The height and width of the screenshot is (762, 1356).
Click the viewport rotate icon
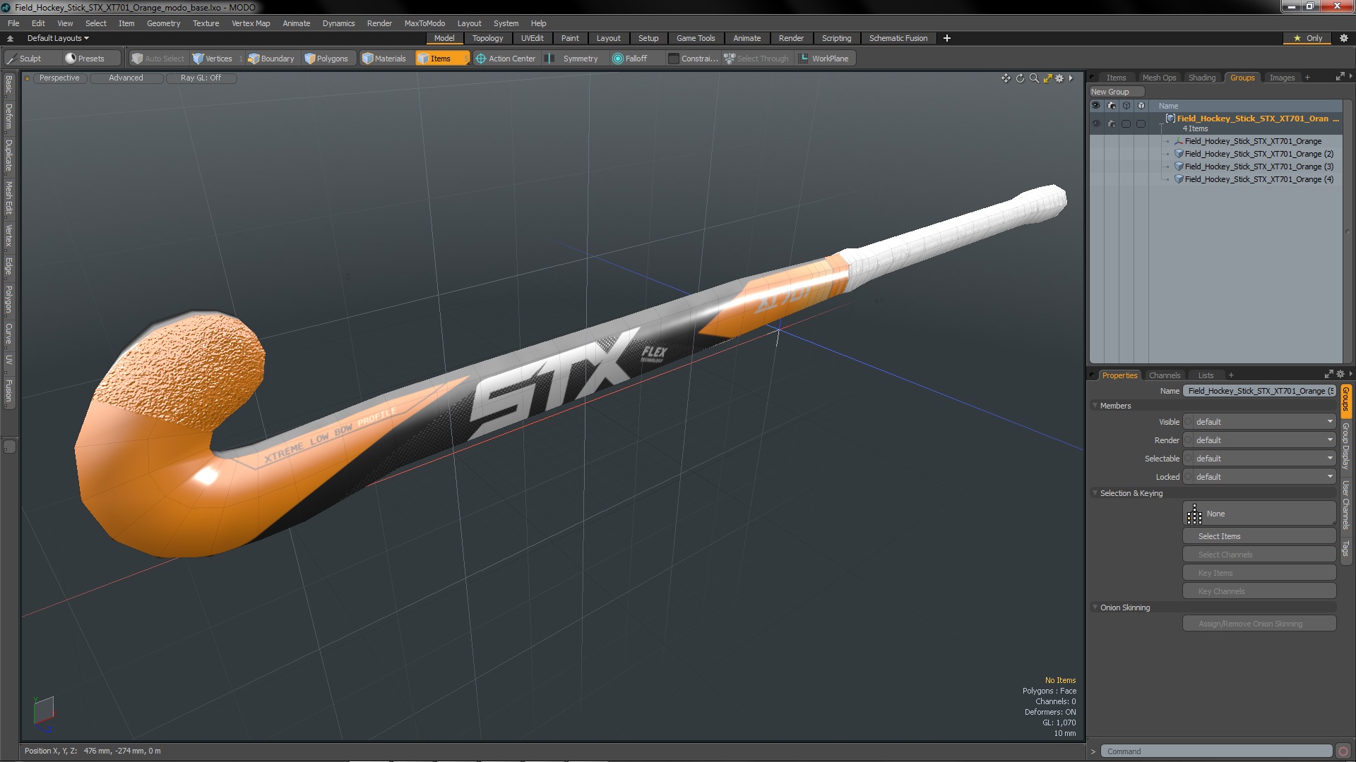tap(1020, 78)
